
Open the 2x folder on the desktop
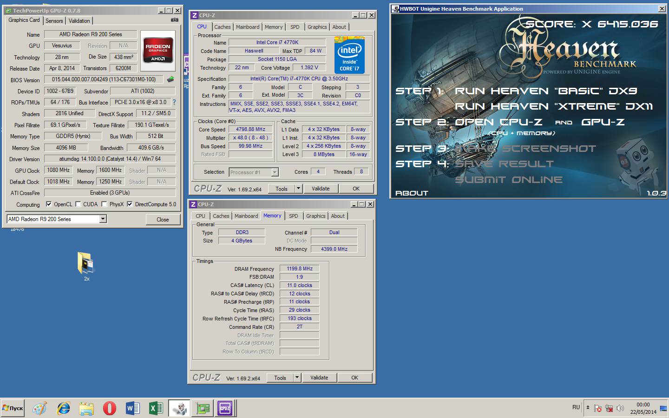pos(86,266)
